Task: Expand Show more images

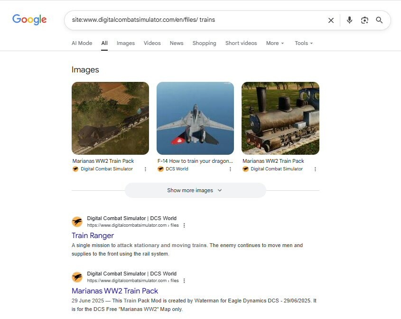Action: (195, 190)
